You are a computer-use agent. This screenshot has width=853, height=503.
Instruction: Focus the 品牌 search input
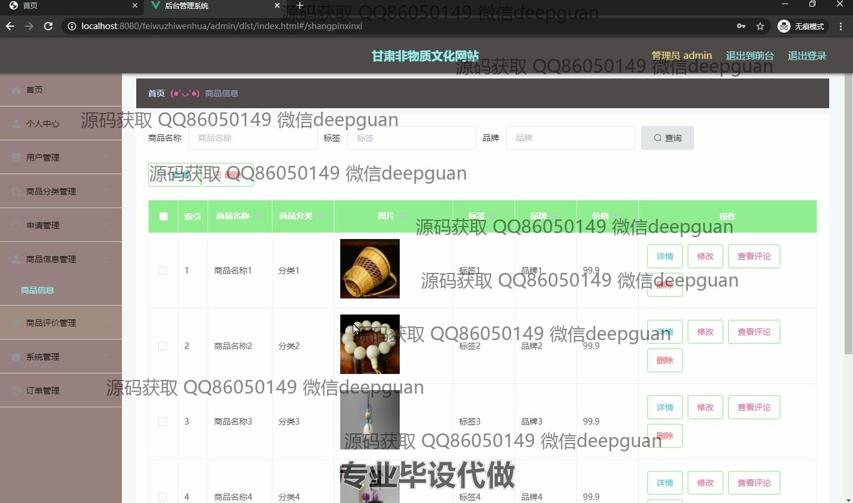click(570, 138)
